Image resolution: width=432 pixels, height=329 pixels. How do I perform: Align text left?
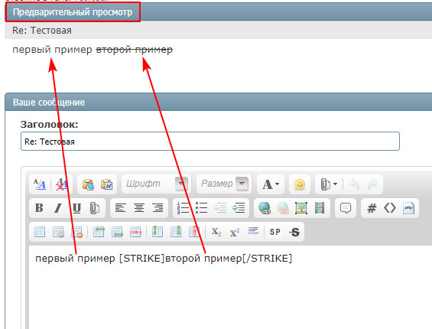coord(120,208)
